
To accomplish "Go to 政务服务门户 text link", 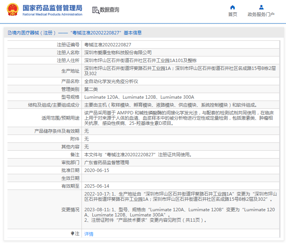I will [261, 15].
